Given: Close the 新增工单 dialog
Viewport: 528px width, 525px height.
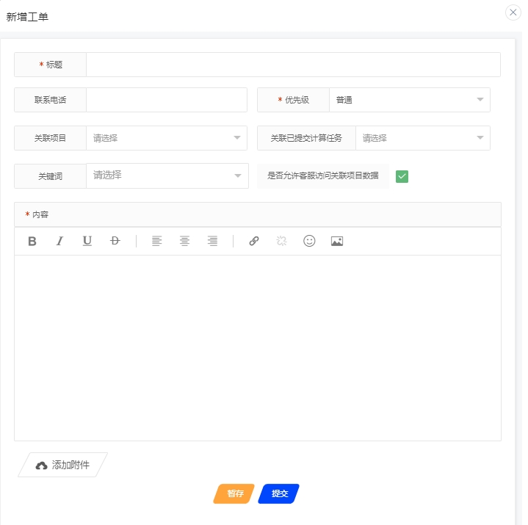Looking at the screenshot, I should click(513, 12).
